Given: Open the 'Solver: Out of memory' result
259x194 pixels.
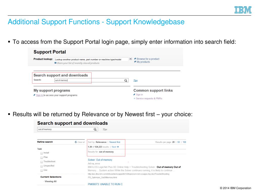Looking at the screenshot, I should click(100, 160).
